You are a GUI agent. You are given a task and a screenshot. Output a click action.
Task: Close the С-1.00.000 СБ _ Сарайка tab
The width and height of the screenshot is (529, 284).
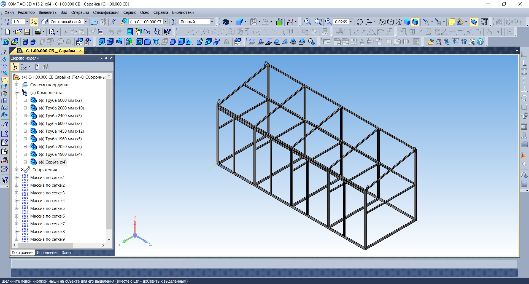click(80, 51)
